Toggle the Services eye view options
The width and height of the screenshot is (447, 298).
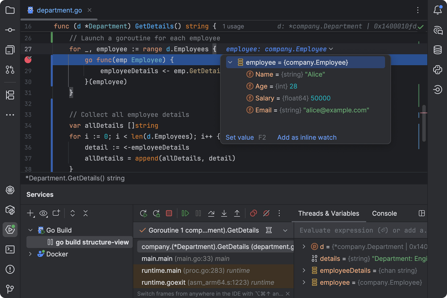click(43, 213)
